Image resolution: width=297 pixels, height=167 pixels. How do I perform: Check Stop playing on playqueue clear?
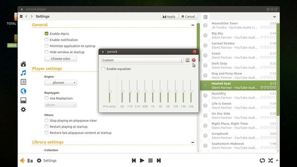coord(46,121)
